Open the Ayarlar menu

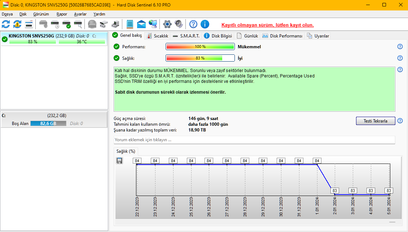pos(80,14)
